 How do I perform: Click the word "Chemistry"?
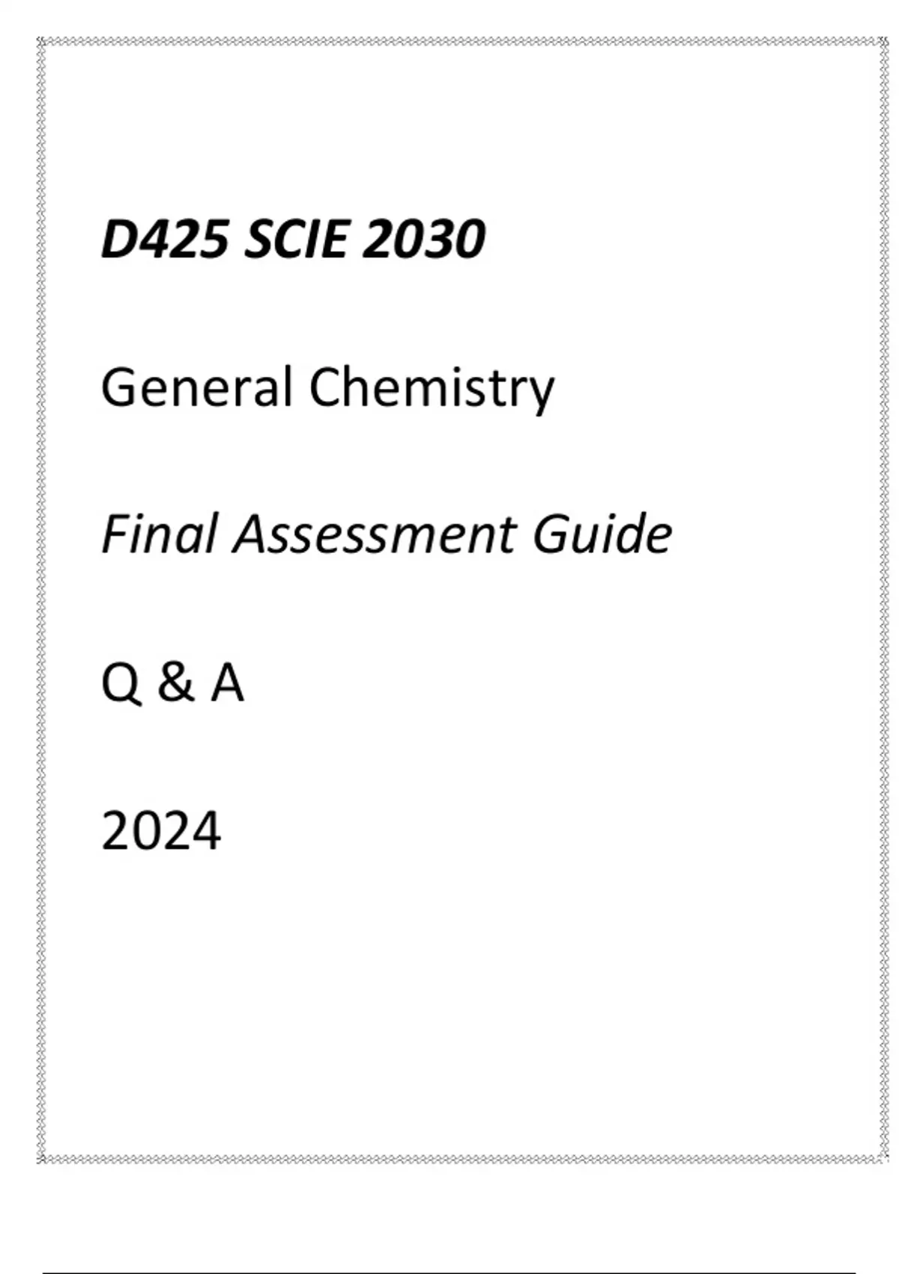(432, 390)
